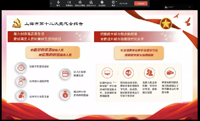
Task: Mute the microphone in meeting toolbar
Action: pyautogui.click(x=58, y=3)
